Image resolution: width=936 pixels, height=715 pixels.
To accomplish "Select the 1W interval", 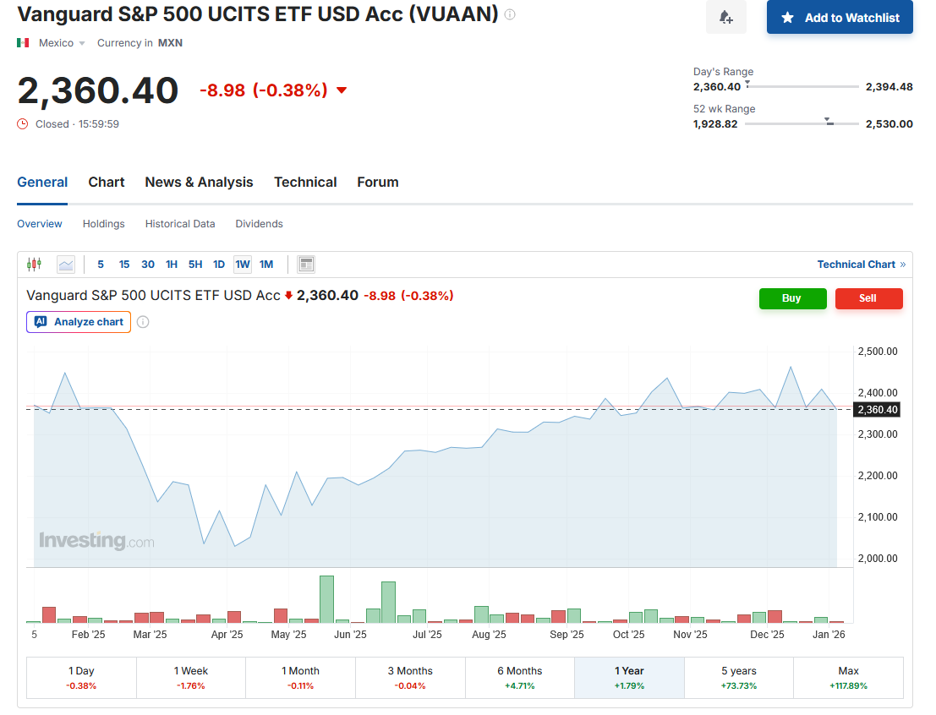I will click(x=243, y=264).
